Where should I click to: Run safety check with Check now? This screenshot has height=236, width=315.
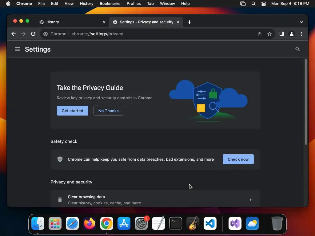[x=238, y=159]
